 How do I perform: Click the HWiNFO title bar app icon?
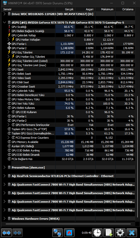[x=5, y=3]
